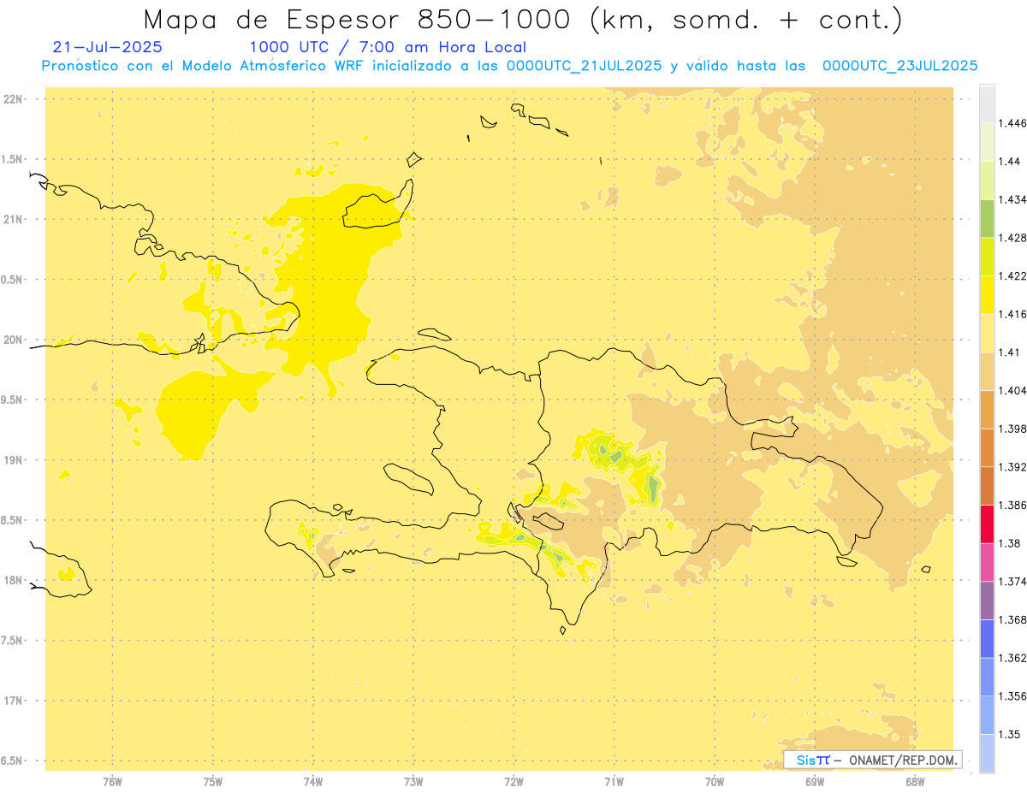Select the "21N" latitude label
The image size is (1027, 793).
click(x=13, y=219)
